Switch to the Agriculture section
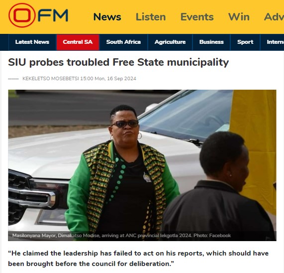284x273 pixels. (x=170, y=42)
